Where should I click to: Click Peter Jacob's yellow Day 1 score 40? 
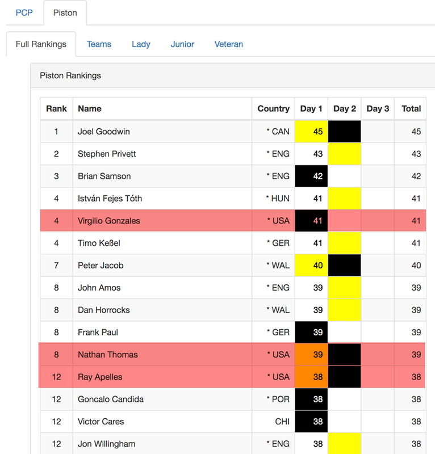click(x=311, y=265)
